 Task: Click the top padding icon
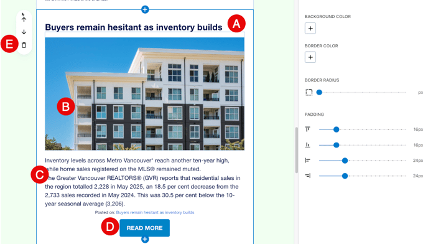click(307, 129)
